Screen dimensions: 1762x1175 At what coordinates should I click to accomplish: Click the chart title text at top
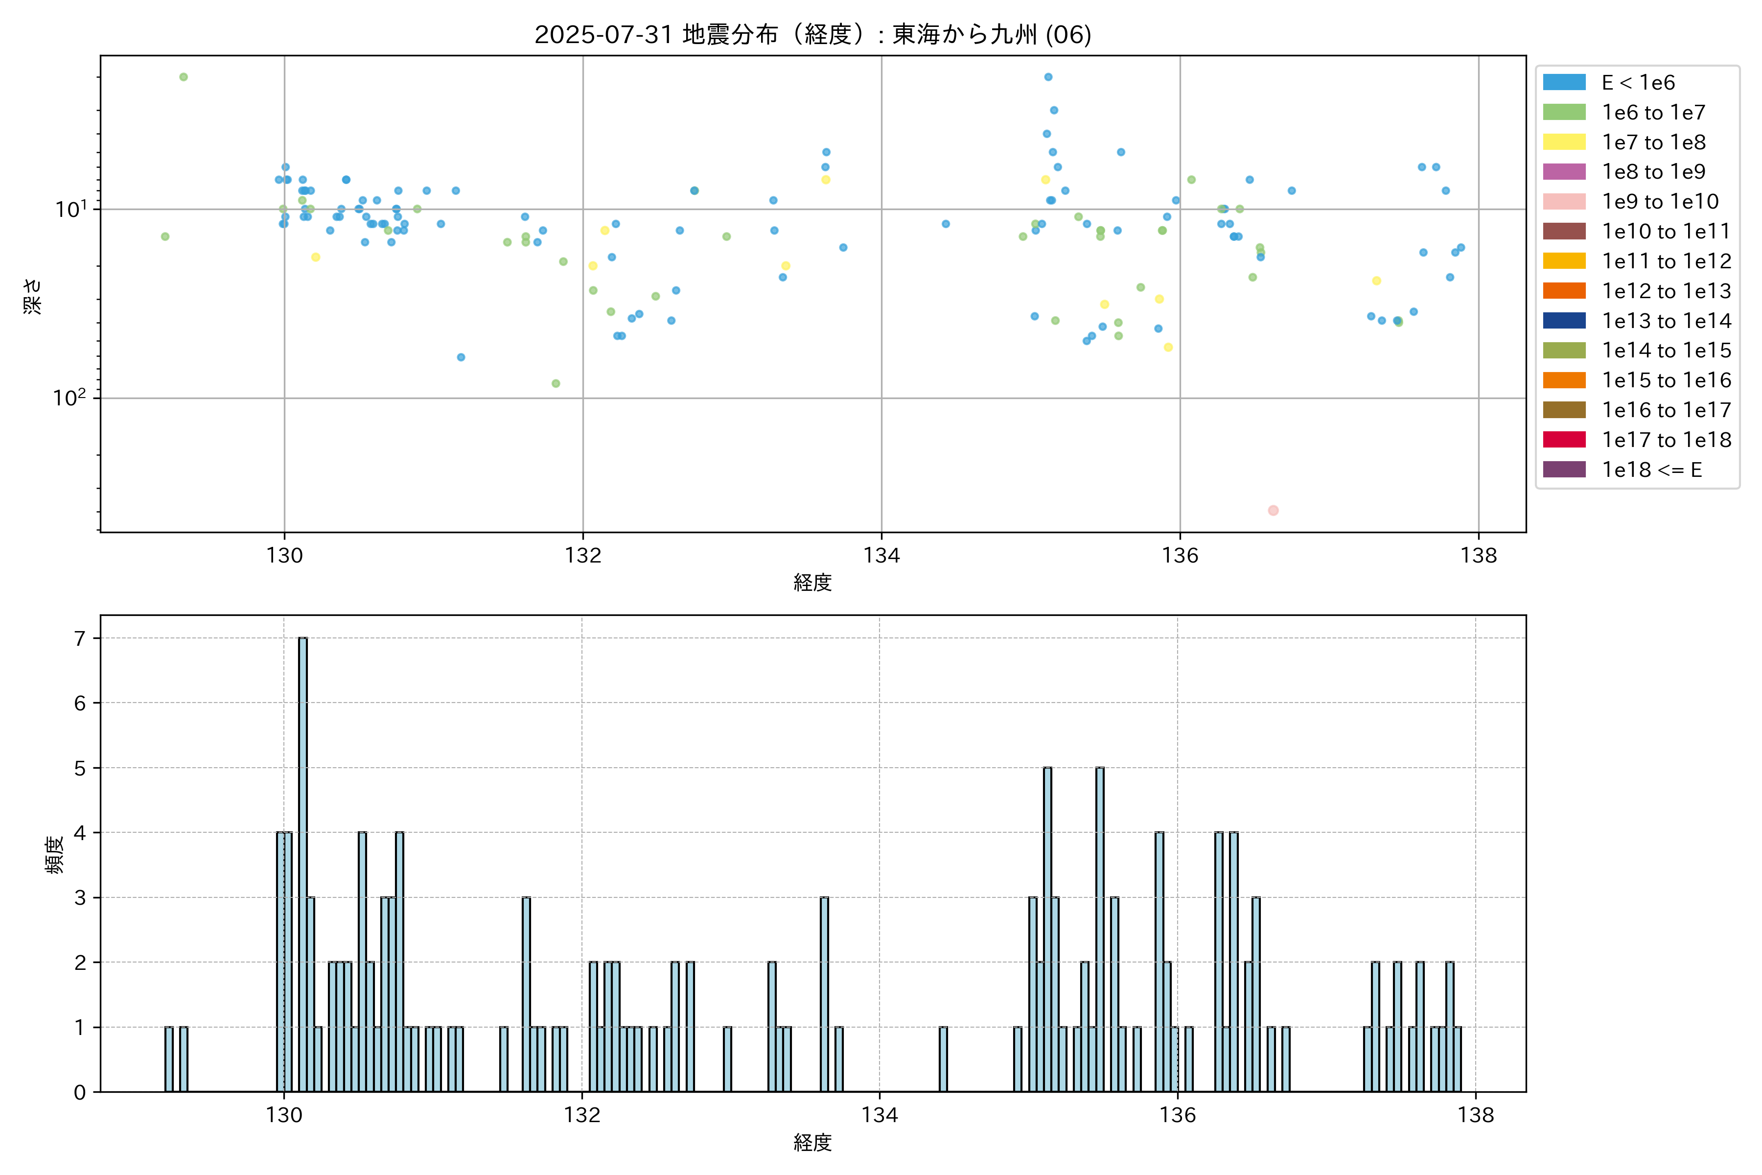point(812,34)
